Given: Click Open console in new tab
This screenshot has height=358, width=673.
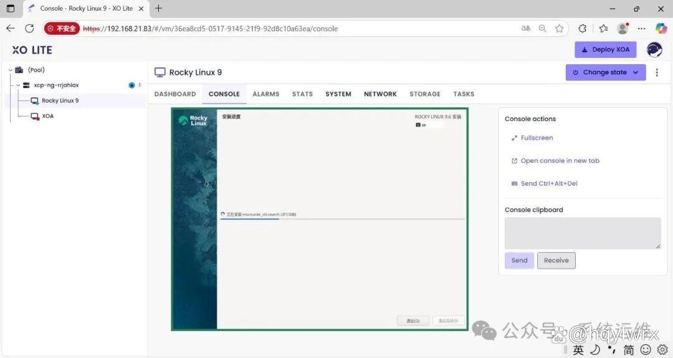Looking at the screenshot, I should coord(555,161).
